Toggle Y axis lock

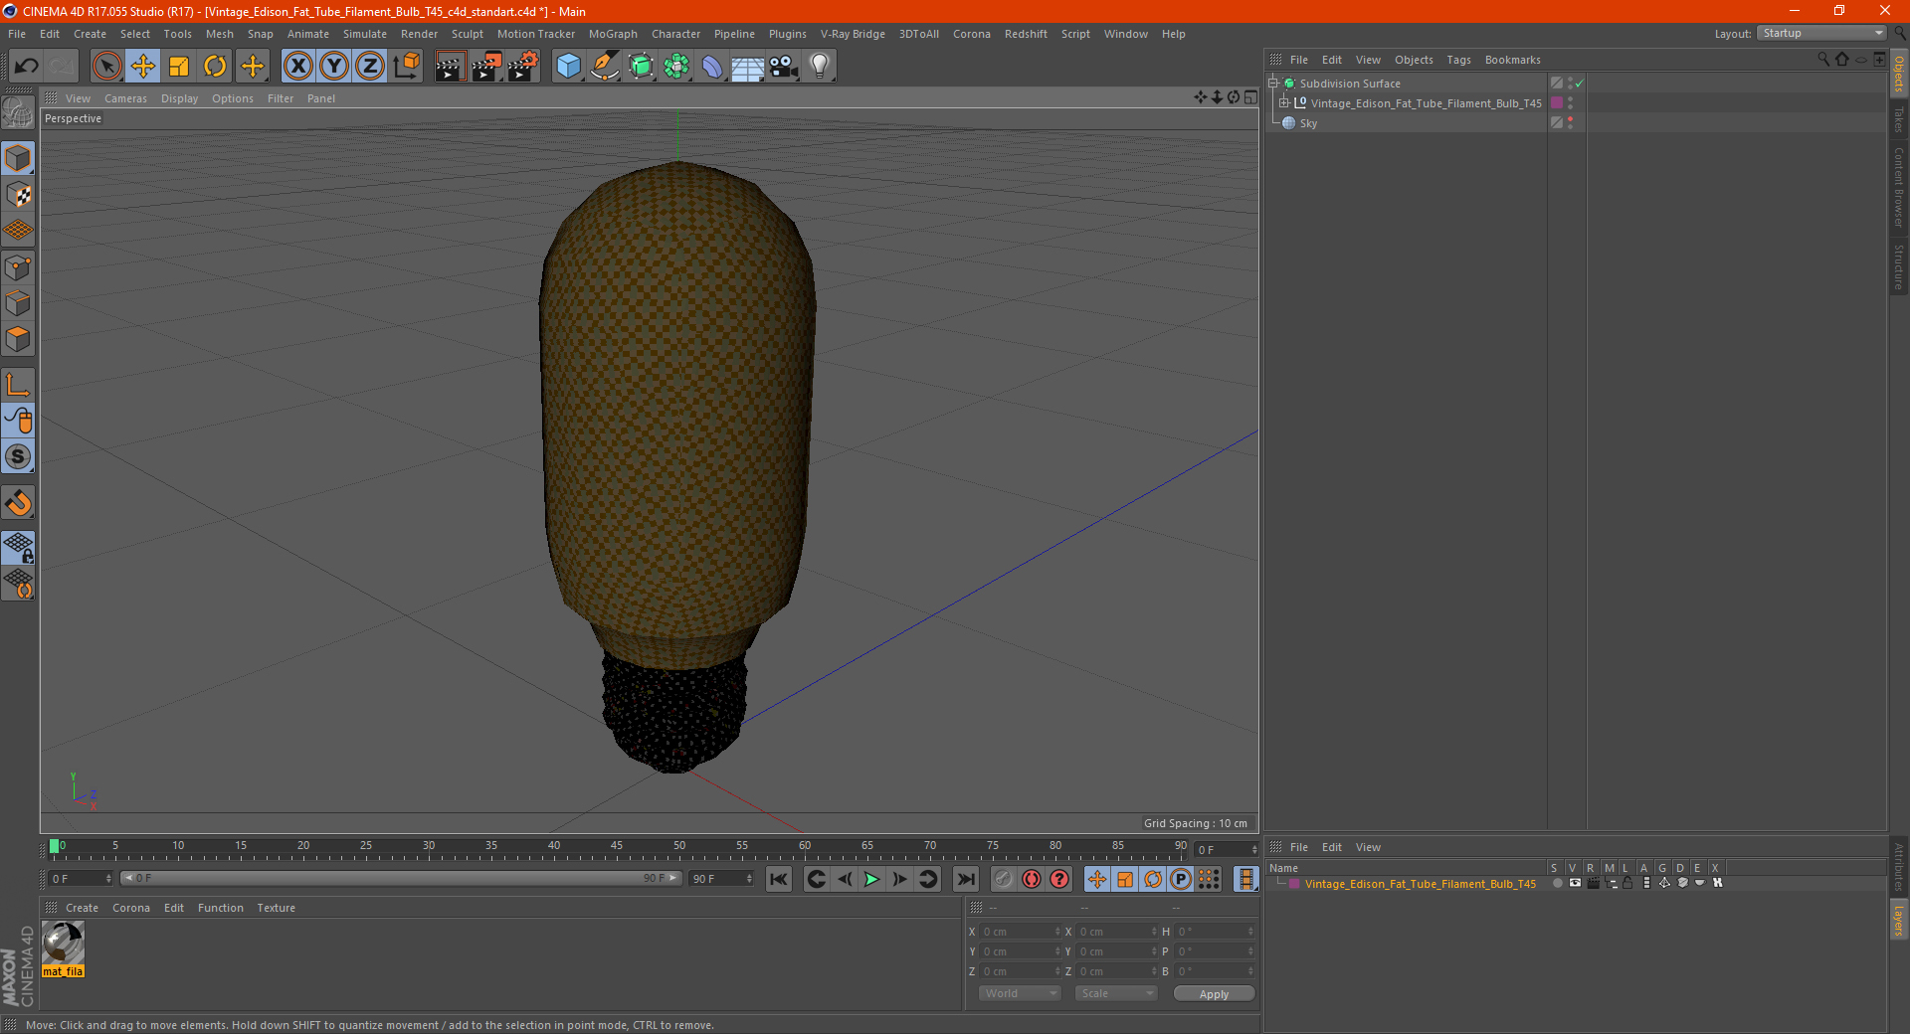(x=334, y=67)
